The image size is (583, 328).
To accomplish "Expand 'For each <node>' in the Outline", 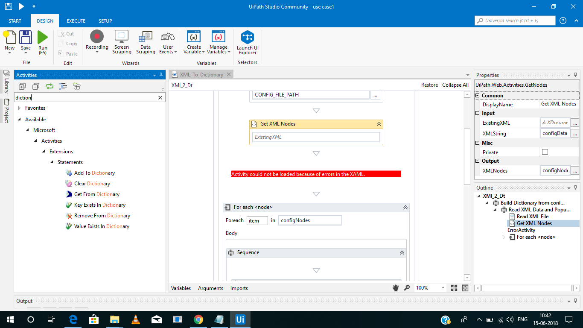I will point(503,237).
